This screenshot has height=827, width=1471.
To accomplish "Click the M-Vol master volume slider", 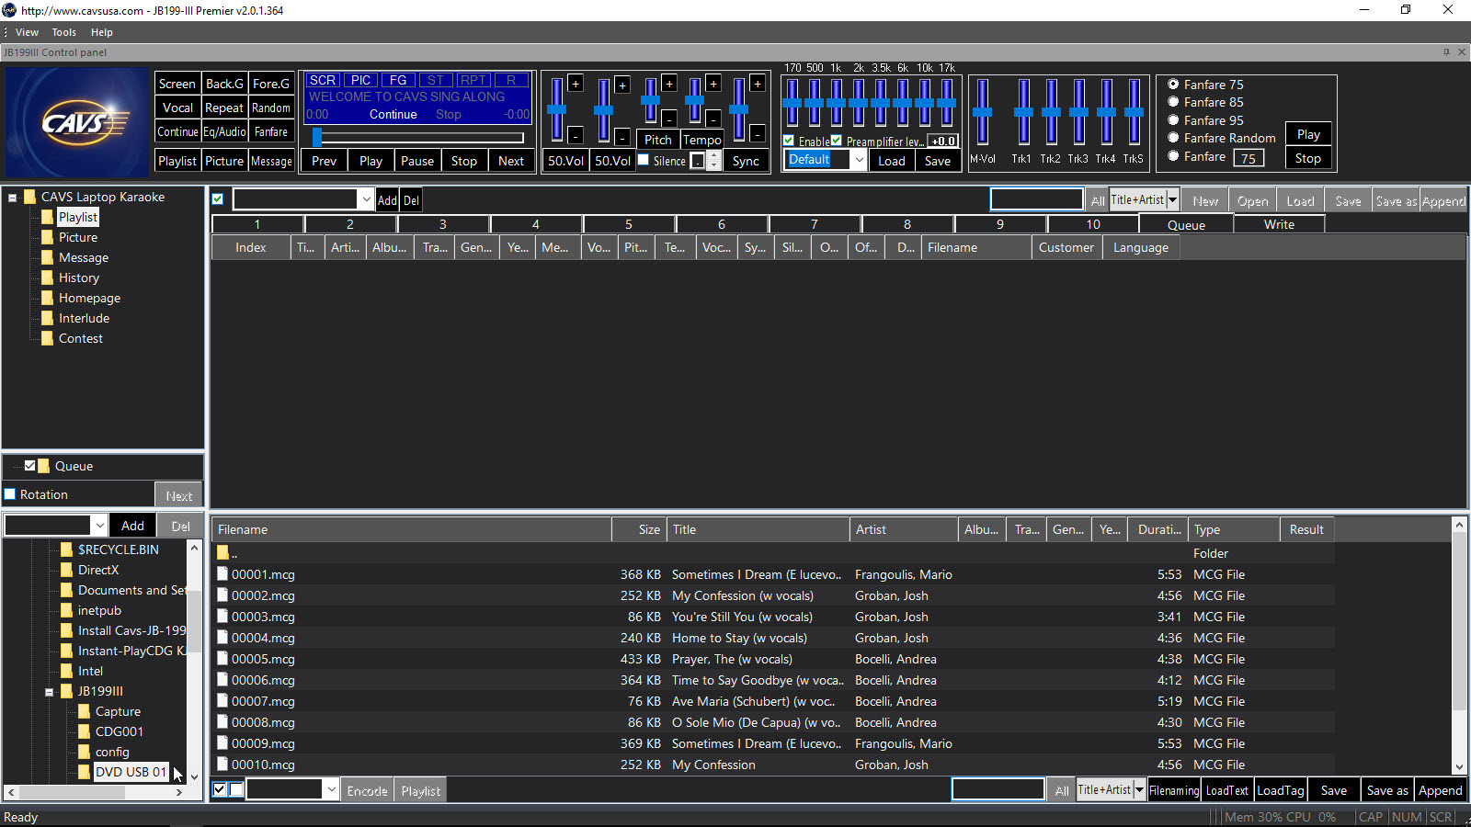I will (982, 112).
